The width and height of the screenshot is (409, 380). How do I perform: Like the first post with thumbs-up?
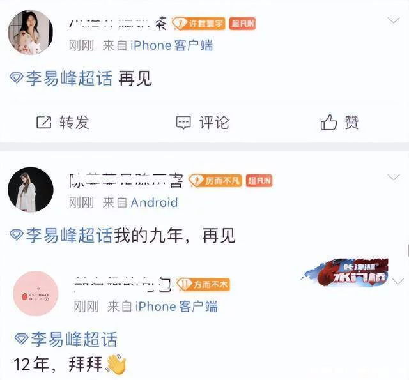pyautogui.click(x=328, y=122)
